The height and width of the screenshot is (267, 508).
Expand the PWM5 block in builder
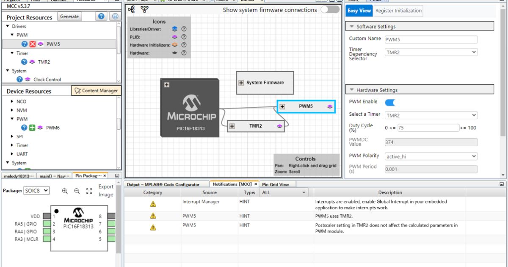pyautogui.click(x=282, y=107)
